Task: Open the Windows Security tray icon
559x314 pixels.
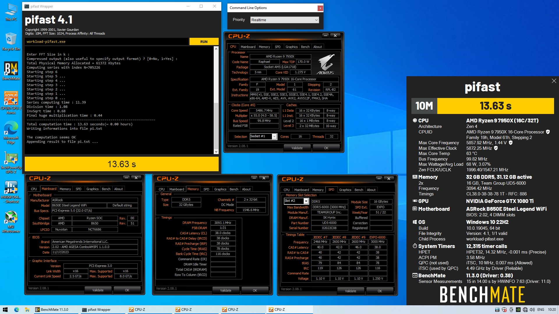Action: pyautogui.click(x=504, y=310)
